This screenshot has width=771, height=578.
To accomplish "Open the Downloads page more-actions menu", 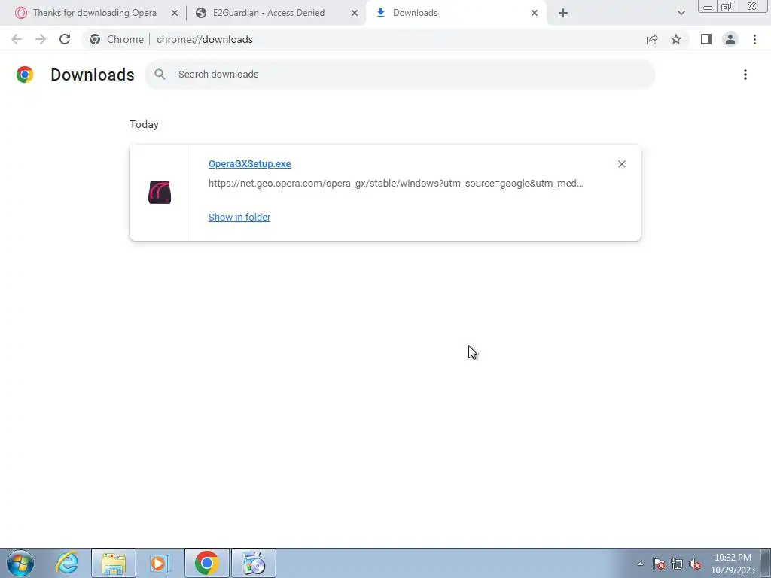I will click(x=745, y=75).
